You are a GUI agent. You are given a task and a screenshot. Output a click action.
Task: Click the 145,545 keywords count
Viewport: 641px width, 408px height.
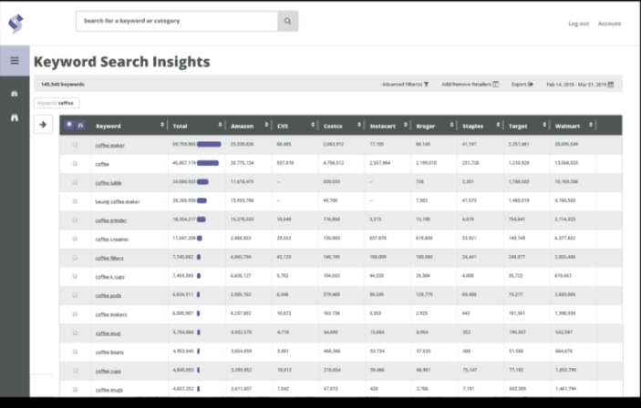click(x=63, y=84)
